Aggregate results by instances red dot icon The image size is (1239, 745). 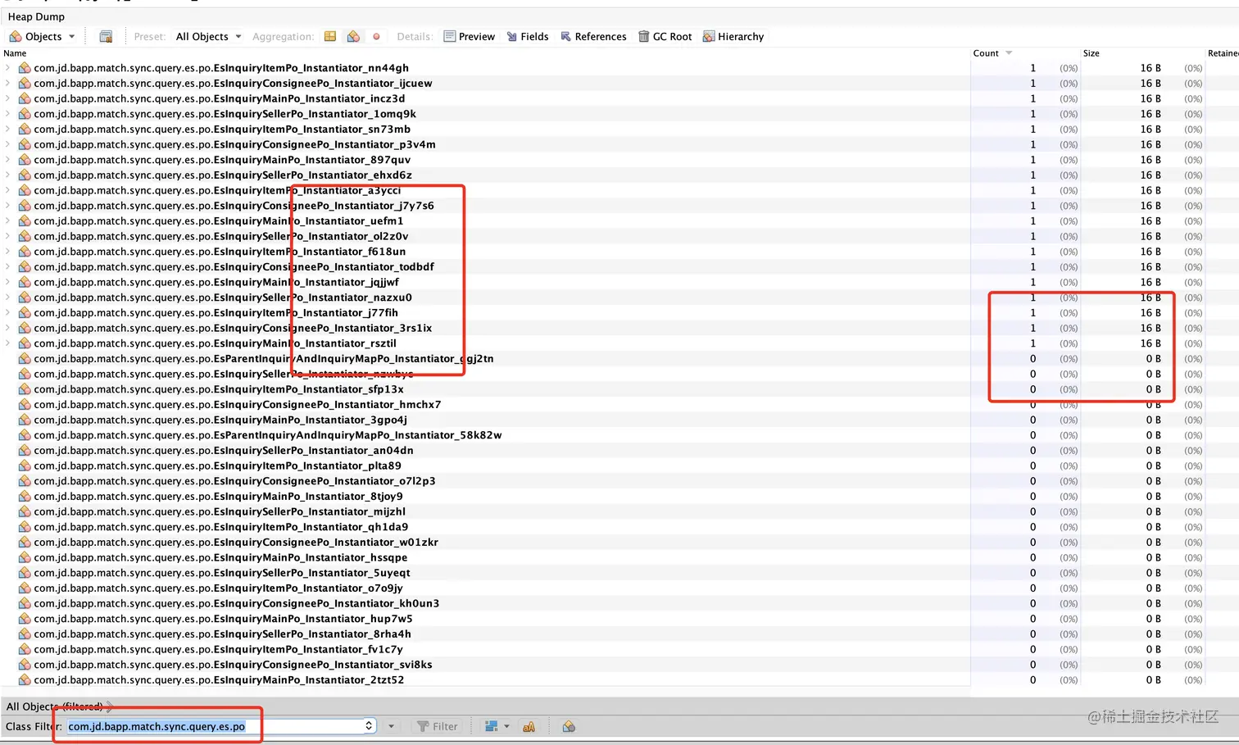tap(376, 36)
